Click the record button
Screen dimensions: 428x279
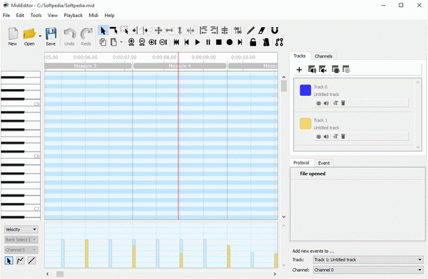(x=230, y=42)
